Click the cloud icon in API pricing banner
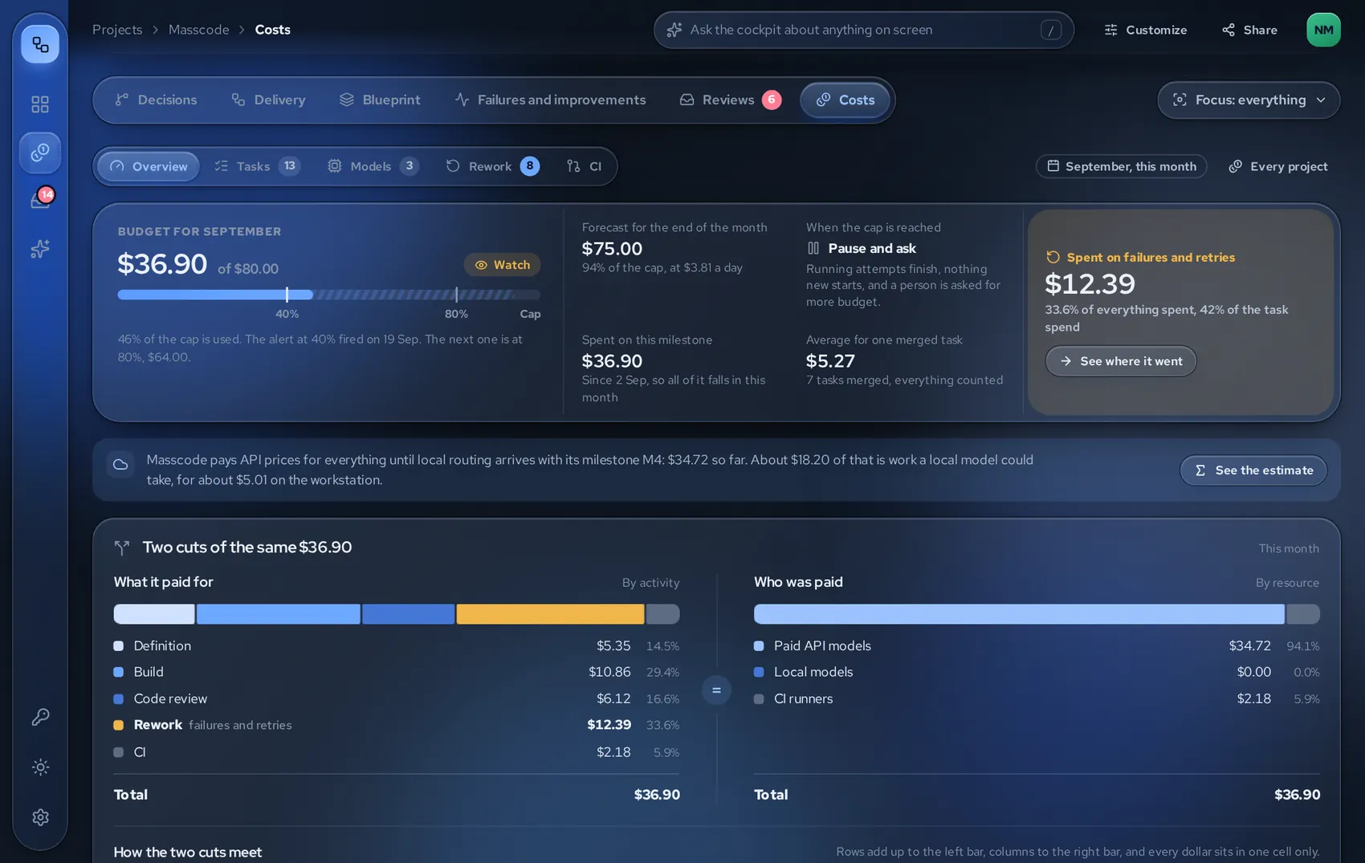 120,465
